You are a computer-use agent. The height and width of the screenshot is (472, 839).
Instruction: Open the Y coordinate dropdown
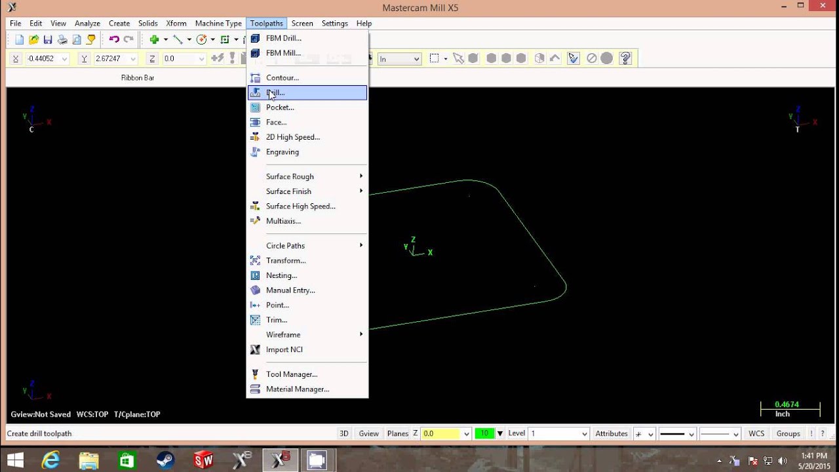pyautogui.click(x=133, y=59)
